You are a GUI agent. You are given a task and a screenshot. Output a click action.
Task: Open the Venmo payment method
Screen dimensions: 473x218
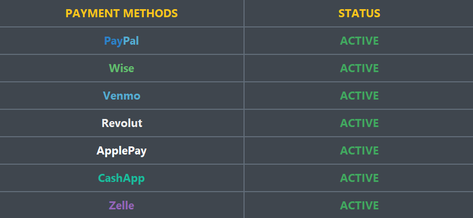pyautogui.click(x=121, y=96)
